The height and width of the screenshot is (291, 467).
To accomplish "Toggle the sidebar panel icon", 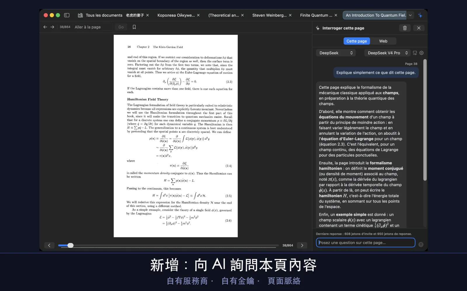I will pos(67,15).
